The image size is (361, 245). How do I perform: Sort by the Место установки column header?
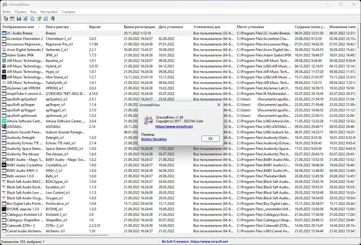[264, 27]
